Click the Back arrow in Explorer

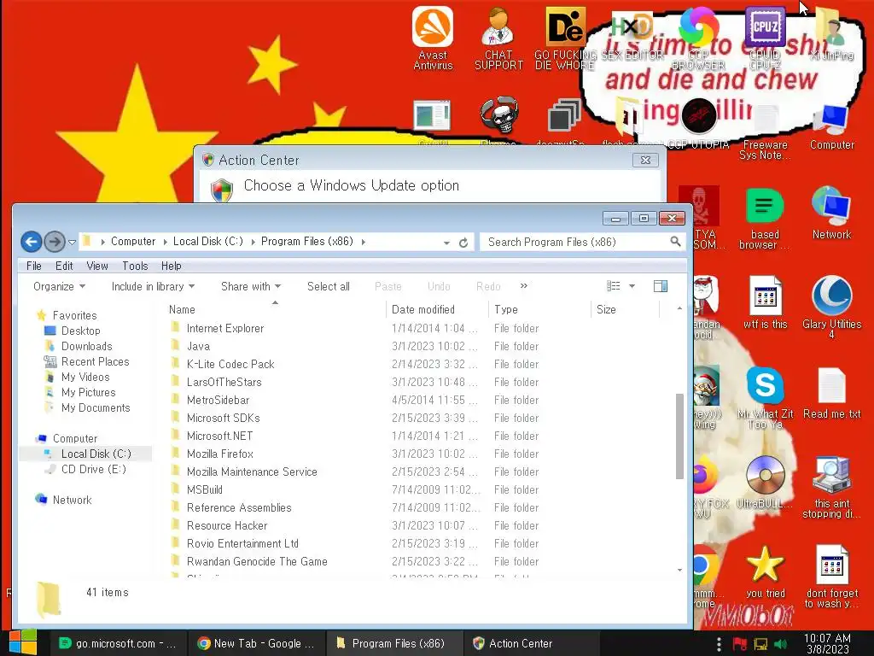pos(32,242)
